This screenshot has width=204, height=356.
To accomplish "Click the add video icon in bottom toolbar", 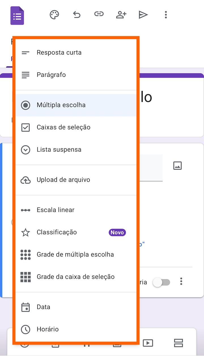I will pos(148,343).
